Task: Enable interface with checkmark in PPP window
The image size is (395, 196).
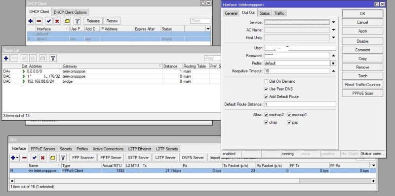Action: coord(35,158)
